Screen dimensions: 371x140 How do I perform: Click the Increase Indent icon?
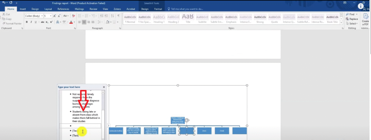(106, 16)
